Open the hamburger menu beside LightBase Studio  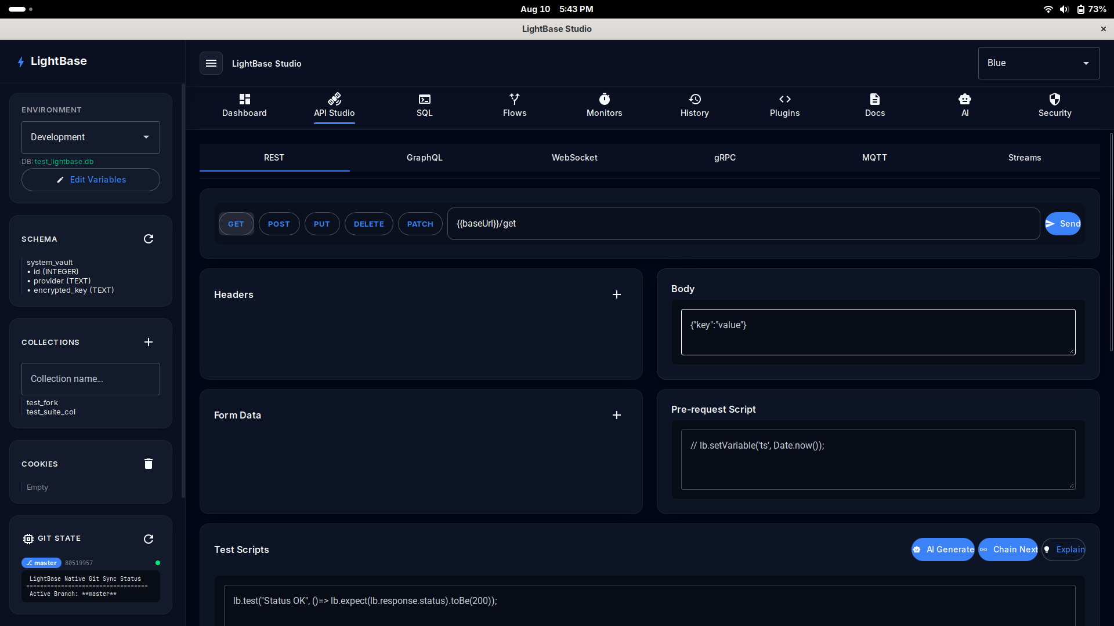point(211,63)
